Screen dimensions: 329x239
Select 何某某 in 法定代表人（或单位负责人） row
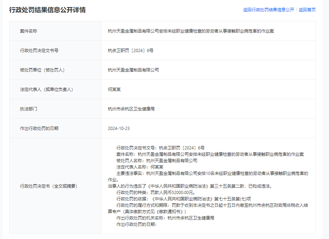point(114,89)
